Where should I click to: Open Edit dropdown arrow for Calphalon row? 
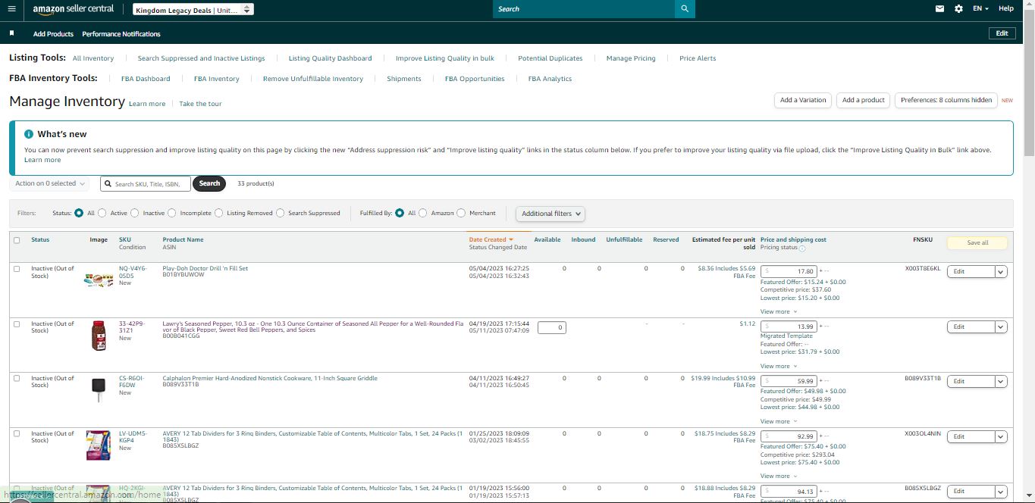tap(1001, 381)
